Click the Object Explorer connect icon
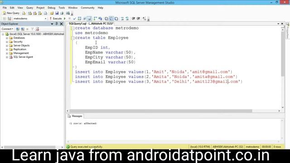Viewport: 290px width, 163px height. click(x=18, y=29)
